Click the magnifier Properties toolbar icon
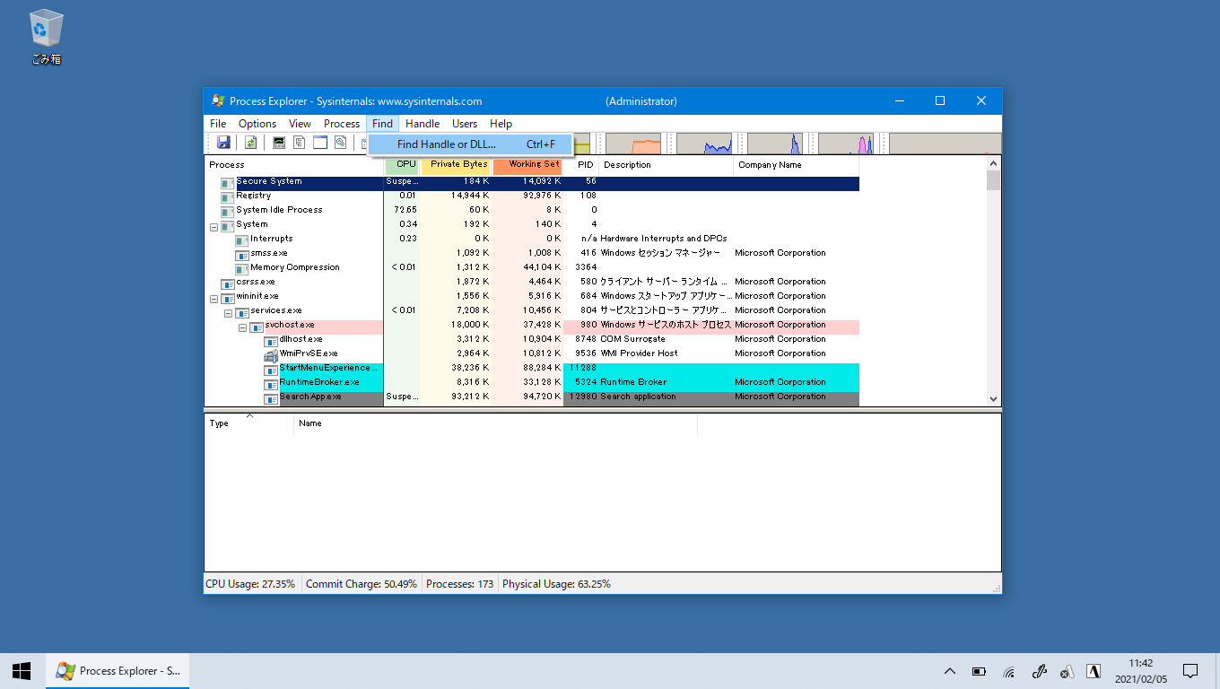 click(341, 143)
